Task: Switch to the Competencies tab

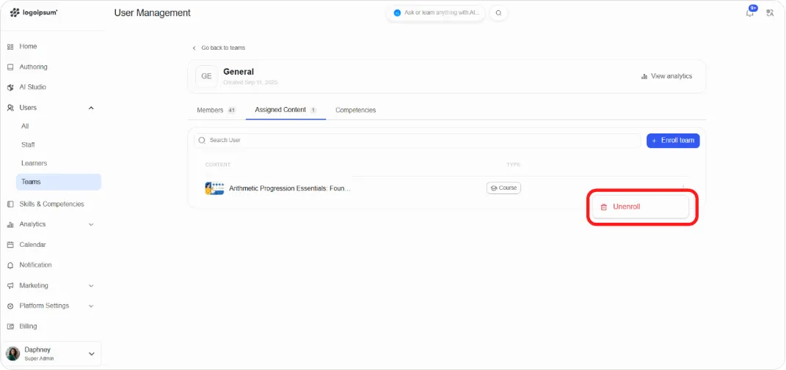Action: [355, 110]
